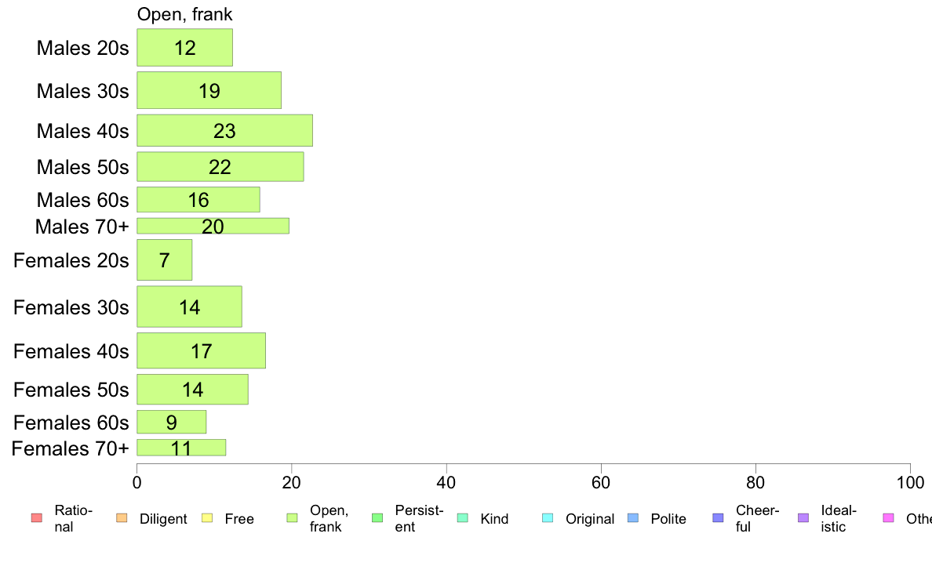Screen dimensions: 932x577
Task: Select the Kind legend swatch
Action: (x=462, y=518)
